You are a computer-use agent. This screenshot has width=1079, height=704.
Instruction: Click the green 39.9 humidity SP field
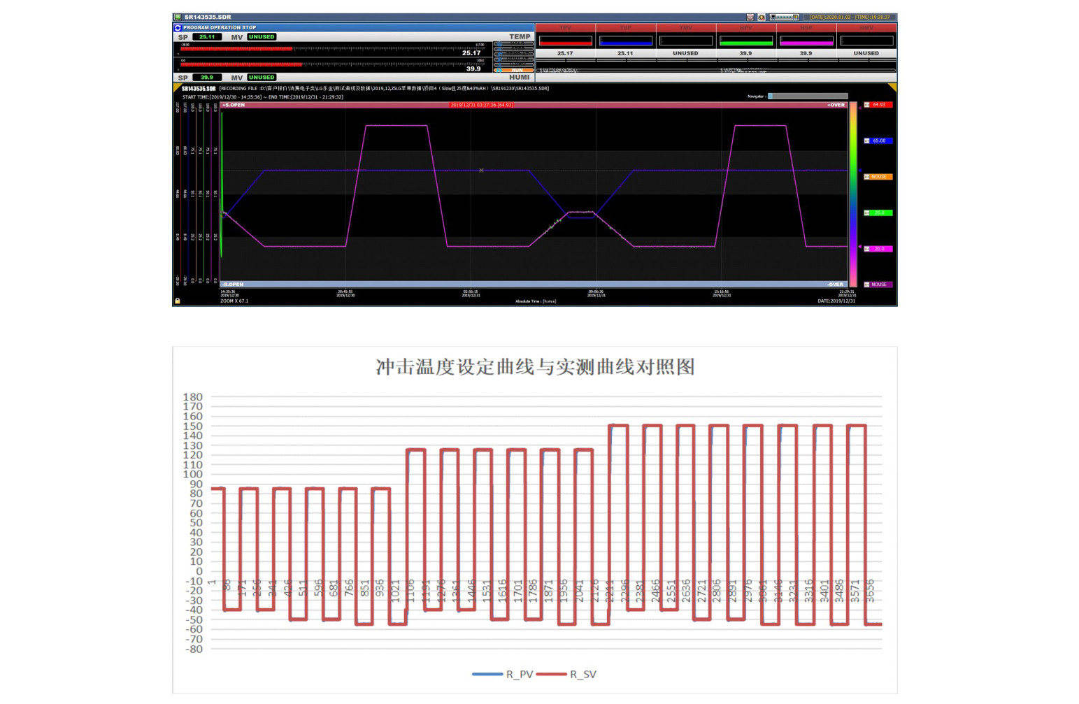(x=207, y=78)
